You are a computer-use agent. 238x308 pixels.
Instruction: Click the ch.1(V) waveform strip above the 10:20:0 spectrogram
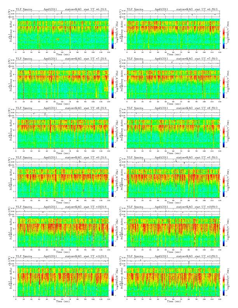point(62,212)
